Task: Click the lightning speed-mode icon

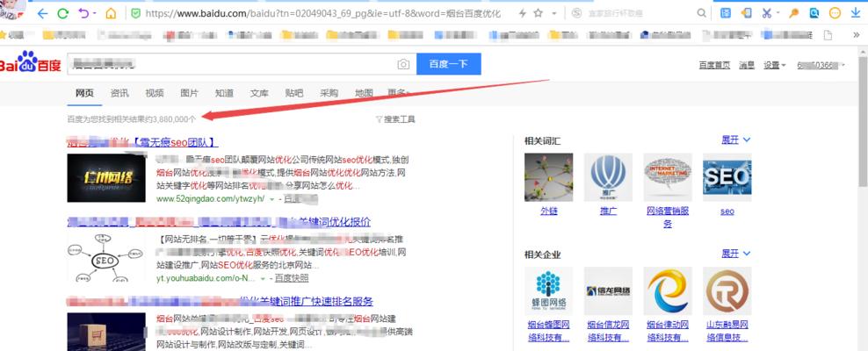Action: click(x=522, y=13)
